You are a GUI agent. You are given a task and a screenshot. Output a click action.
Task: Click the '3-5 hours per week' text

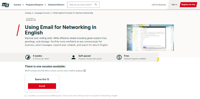click(41, 59)
